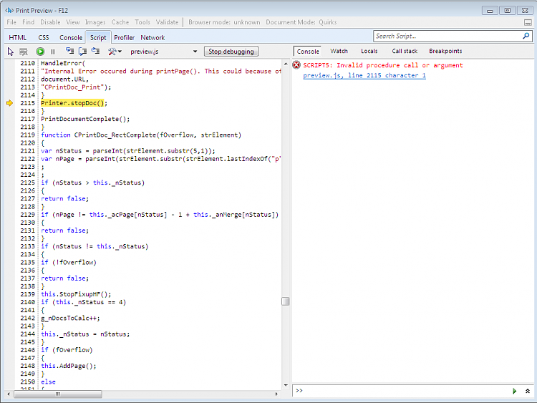Click the PrintDocumentComplete(); code line
Viewport: 537px width, 403px height.
[x=85, y=119]
